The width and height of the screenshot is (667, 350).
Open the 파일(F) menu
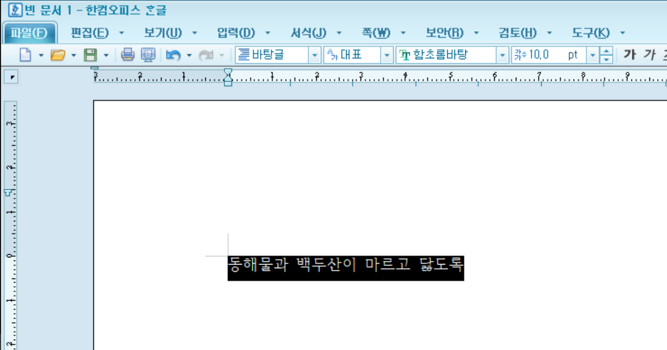(x=29, y=33)
